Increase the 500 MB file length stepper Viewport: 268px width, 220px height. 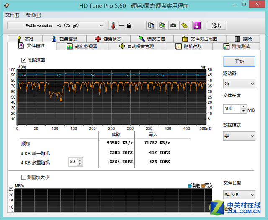(x=243, y=107)
